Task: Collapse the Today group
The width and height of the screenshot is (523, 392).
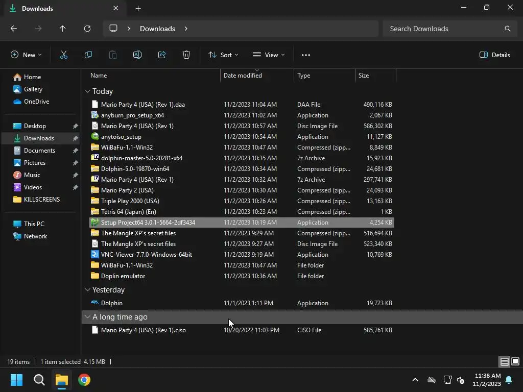Action: pyautogui.click(x=87, y=91)
